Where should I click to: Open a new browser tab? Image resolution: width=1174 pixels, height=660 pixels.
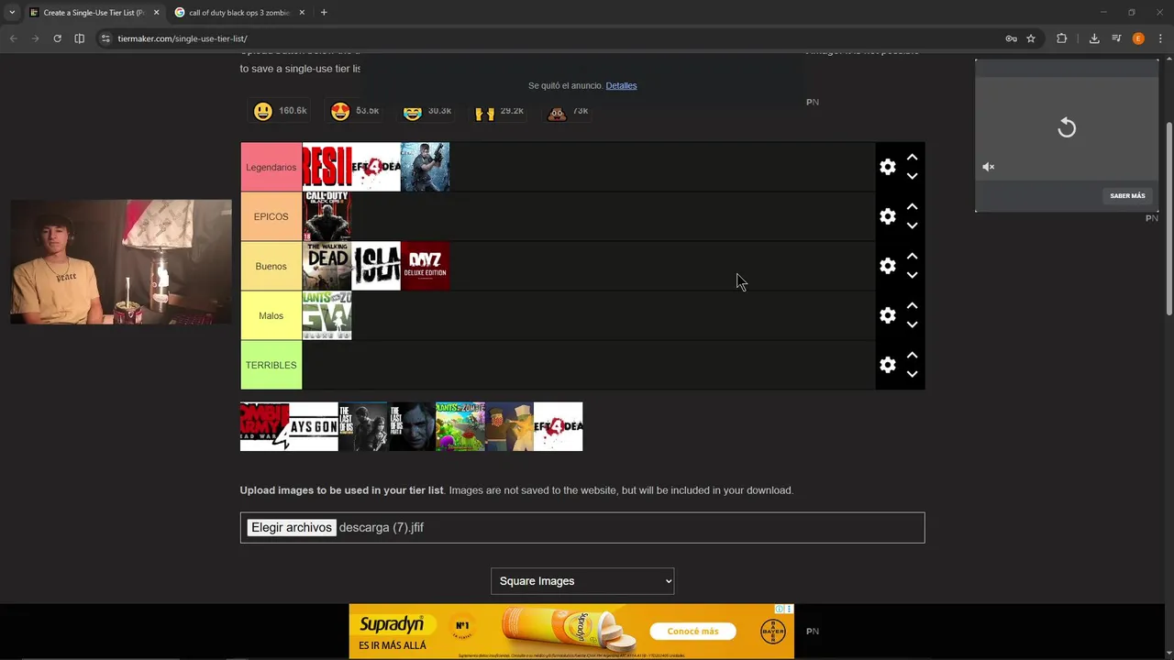click(x=324, y=13)
